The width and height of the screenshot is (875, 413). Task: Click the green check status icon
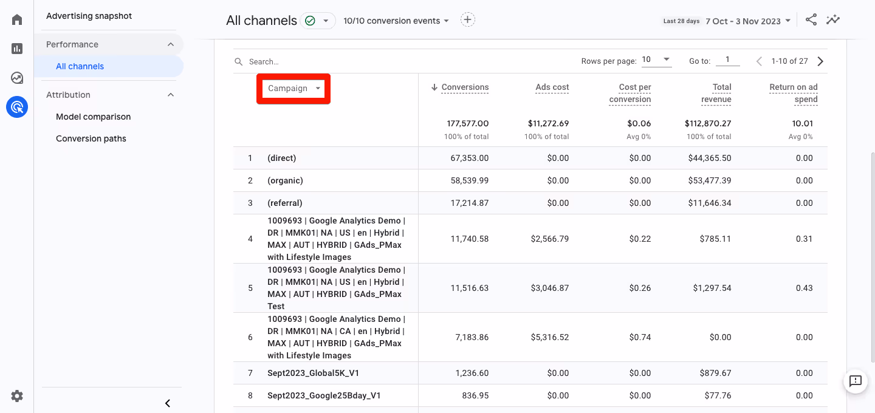point(310,21)
